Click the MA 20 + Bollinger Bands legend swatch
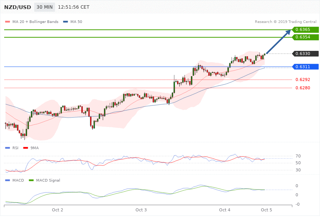The height and width of the screenshot is (217, 320). click(x=8, y=21)
